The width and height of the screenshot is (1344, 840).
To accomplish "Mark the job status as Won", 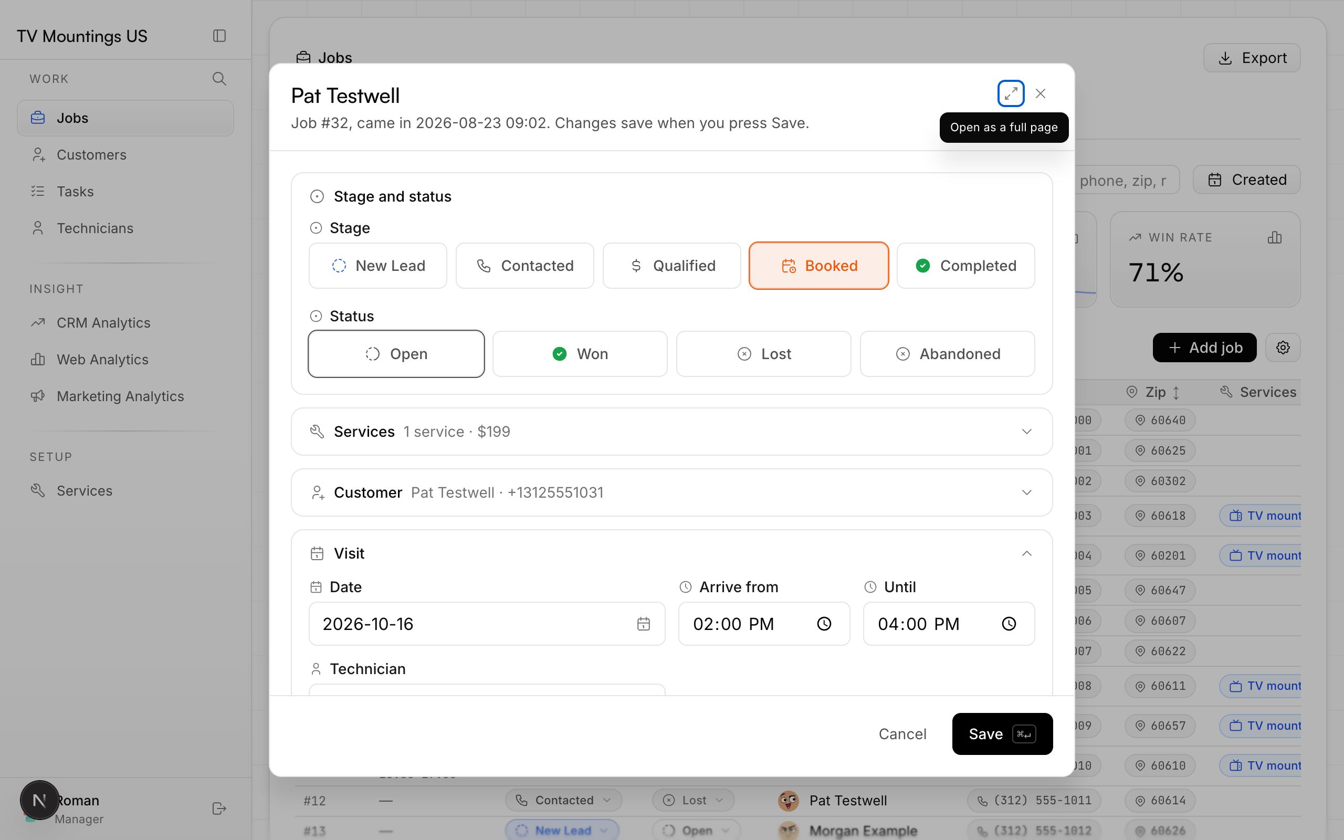I will coord(580,354).
